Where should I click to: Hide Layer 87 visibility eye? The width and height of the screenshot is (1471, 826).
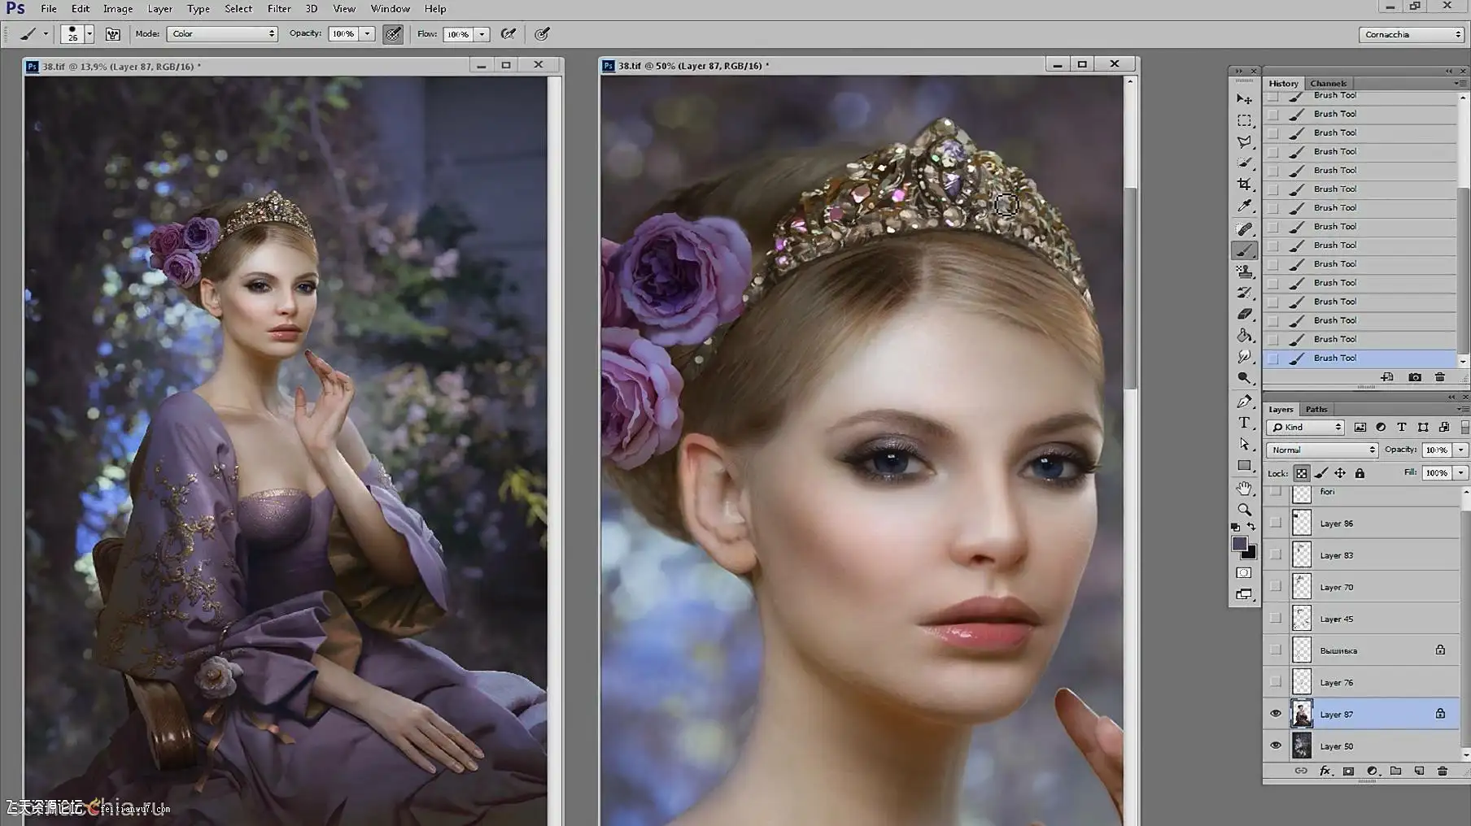pos(1275,714)
